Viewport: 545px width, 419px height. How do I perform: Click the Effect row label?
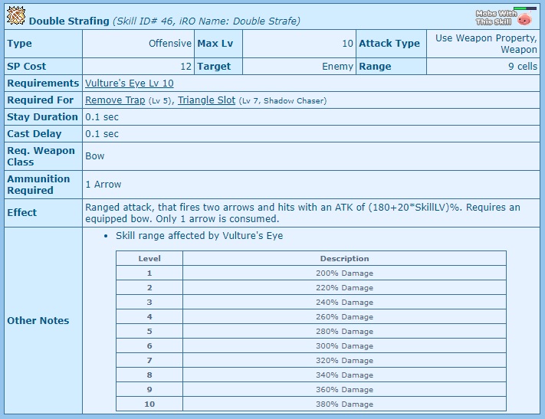pyautogui.click(x=44, y=213)
